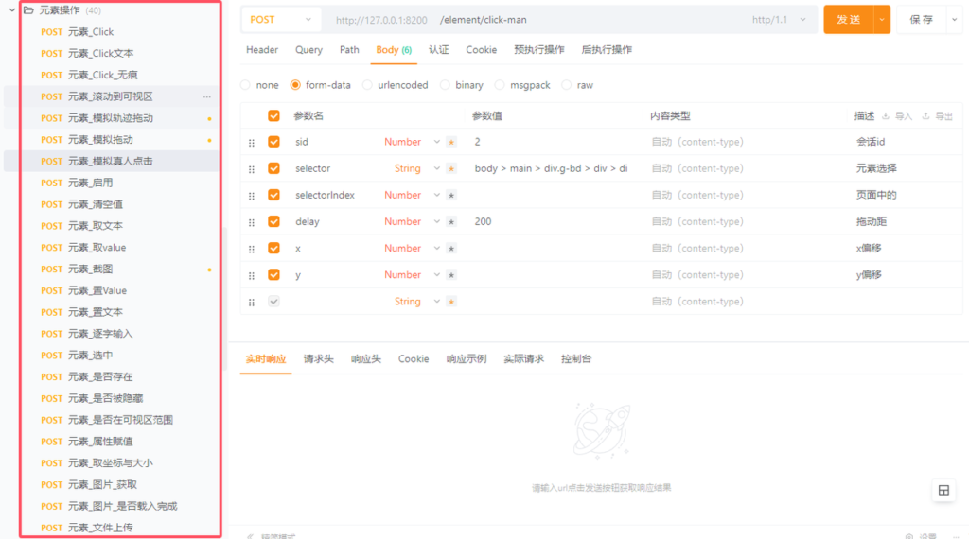Screen dimensions: 969x539
Task: Click the drag handle of the delay row
Action: [x=252, y=222]
